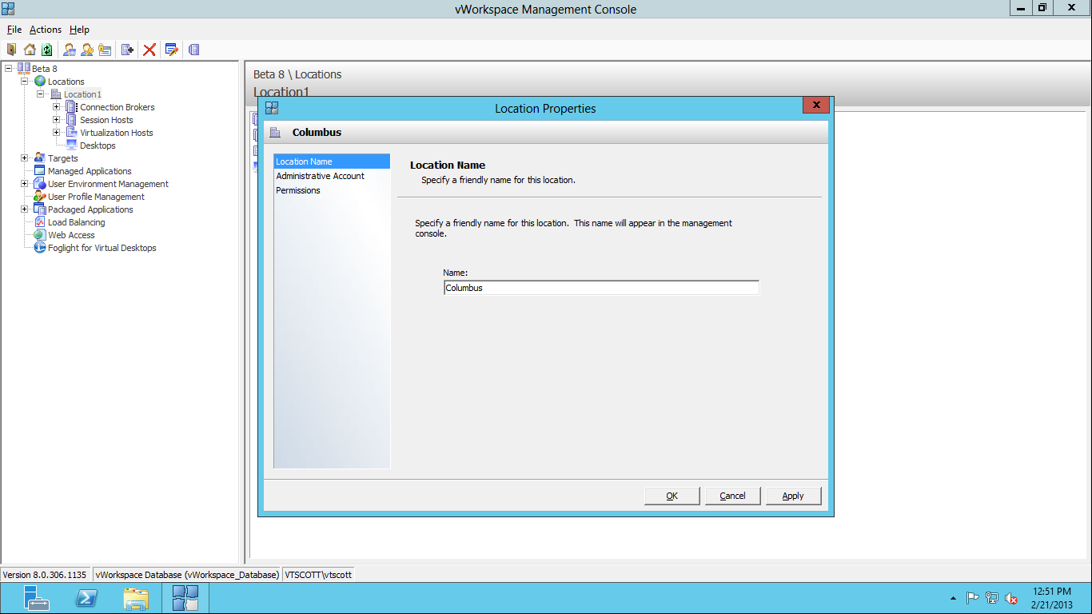Click the Targets user icon
The height and width of the screenshot is (614, 1092).
[40, 158]
